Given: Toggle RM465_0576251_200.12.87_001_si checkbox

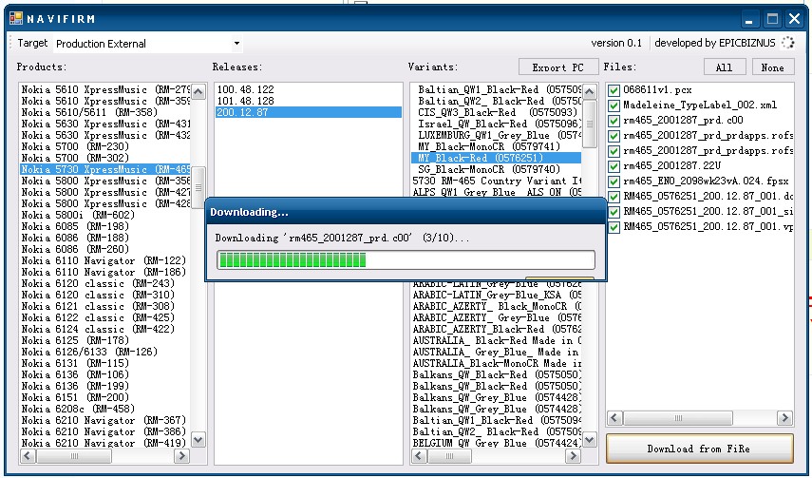Looking at the screenshot, I should pos(614,212).
